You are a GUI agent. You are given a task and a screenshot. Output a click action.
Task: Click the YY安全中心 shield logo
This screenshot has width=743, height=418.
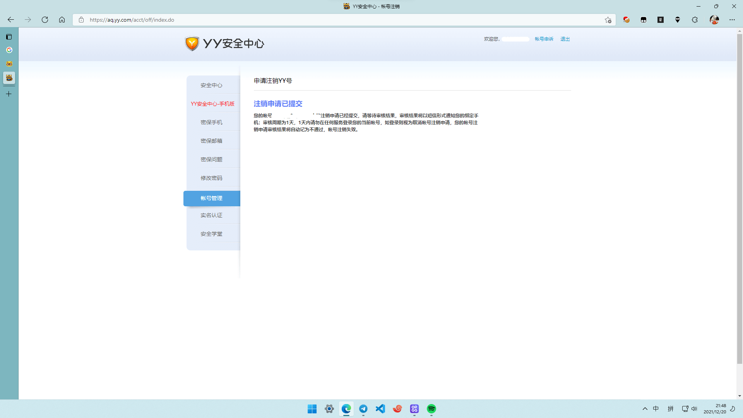(x=192, y=43)
